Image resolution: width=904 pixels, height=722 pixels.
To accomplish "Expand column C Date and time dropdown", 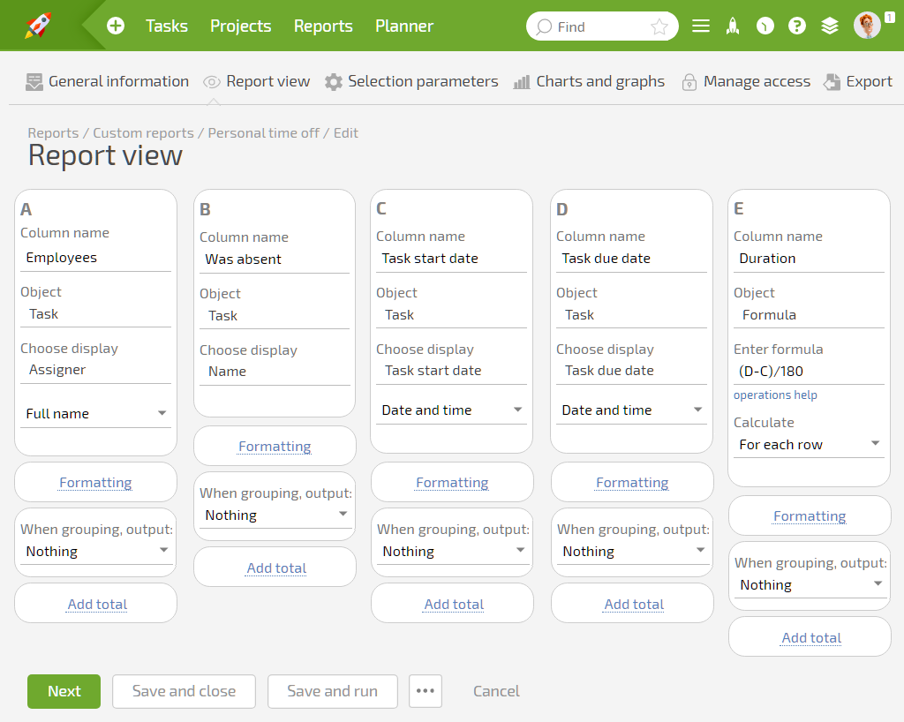I will pos(451,410).
